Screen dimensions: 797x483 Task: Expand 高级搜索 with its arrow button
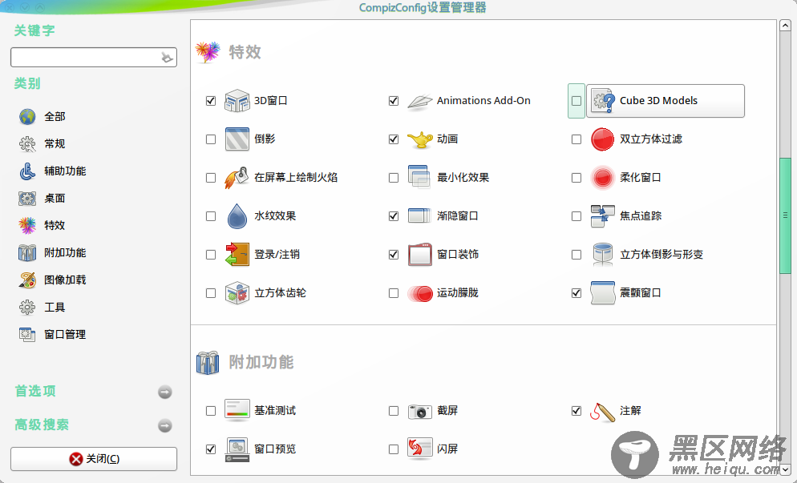(164, 425)
